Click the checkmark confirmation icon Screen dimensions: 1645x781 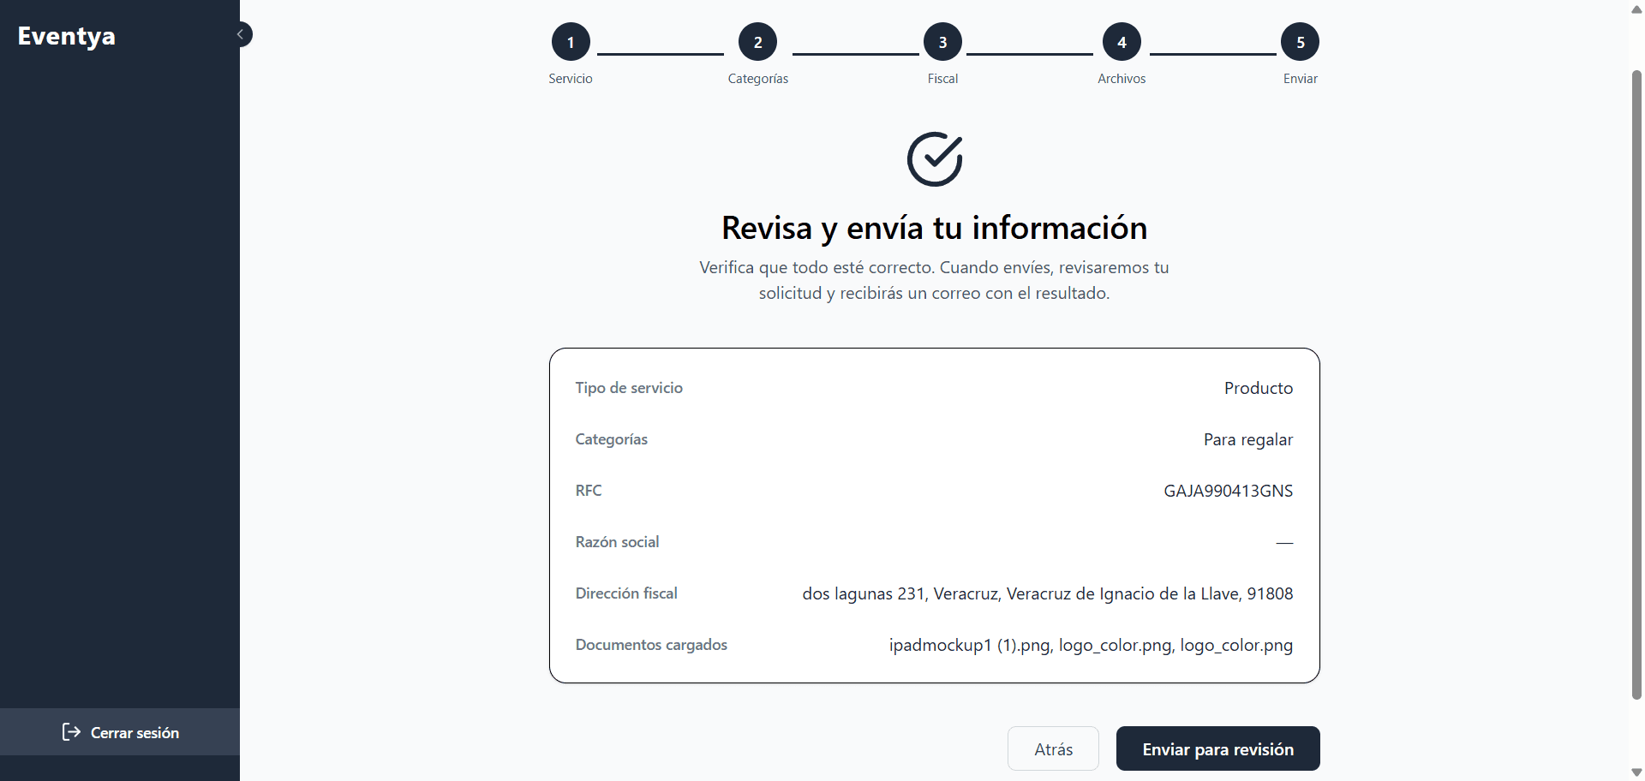tap(934, 159)
